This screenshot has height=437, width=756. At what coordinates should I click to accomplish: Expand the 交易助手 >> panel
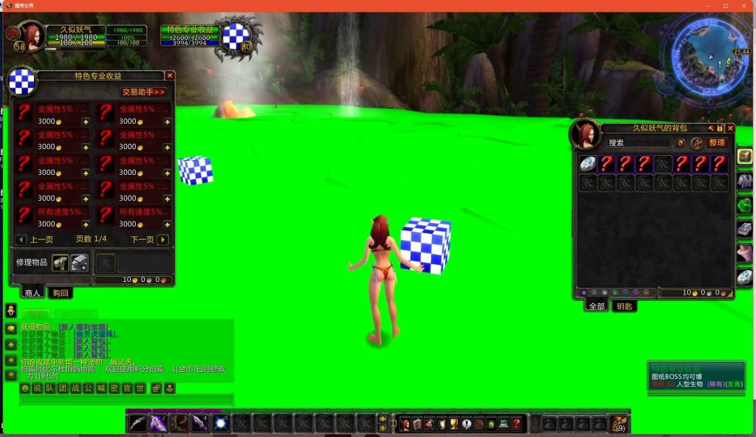click(143, 92)
